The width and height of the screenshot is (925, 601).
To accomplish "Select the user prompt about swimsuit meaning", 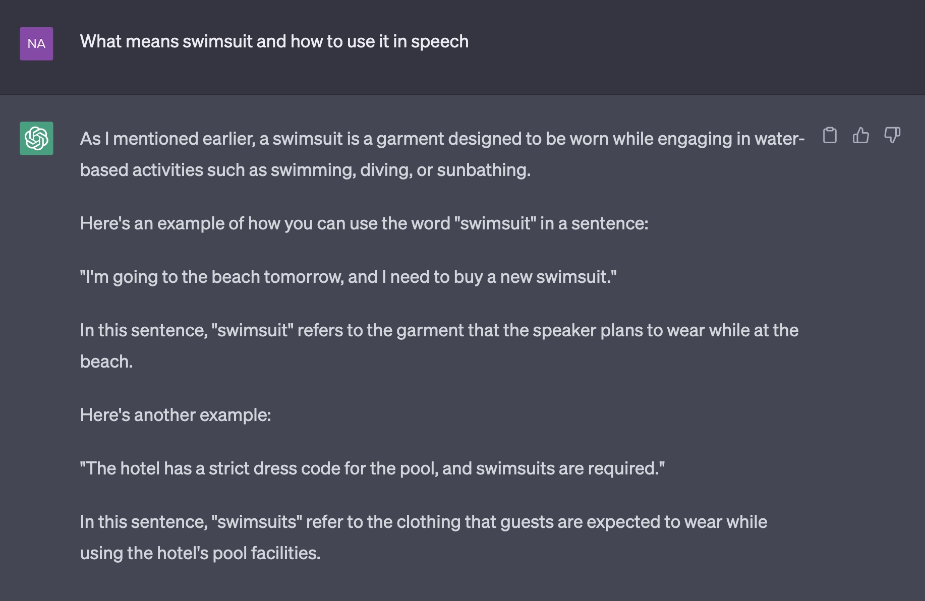I will pyautogui.click(x=274, y=41).
